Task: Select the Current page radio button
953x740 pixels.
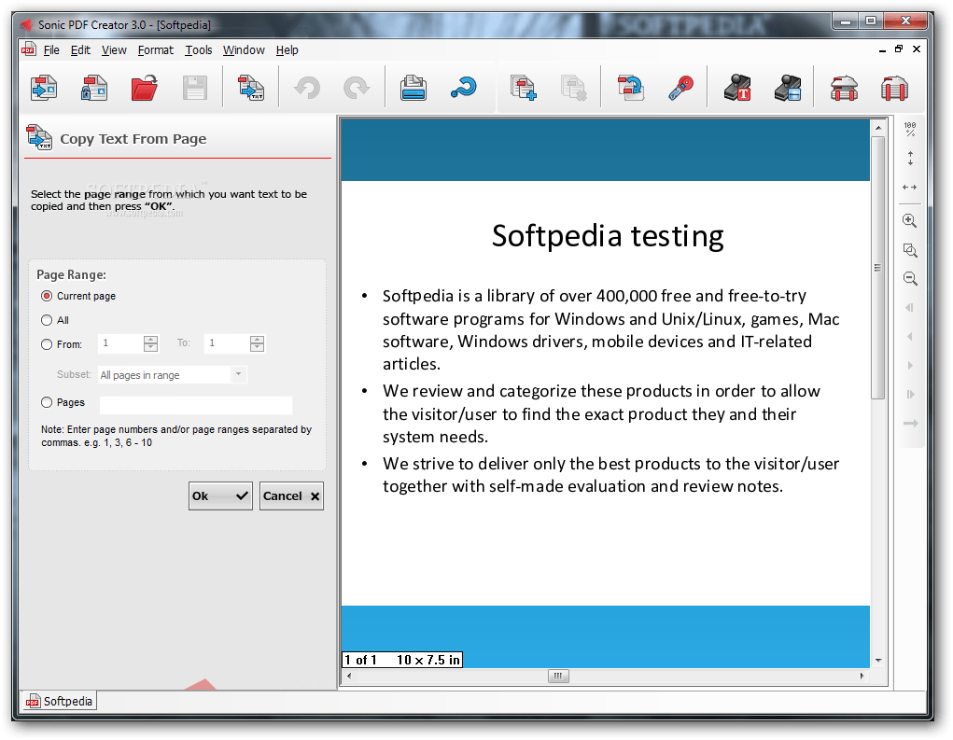Action: [47, 296]
